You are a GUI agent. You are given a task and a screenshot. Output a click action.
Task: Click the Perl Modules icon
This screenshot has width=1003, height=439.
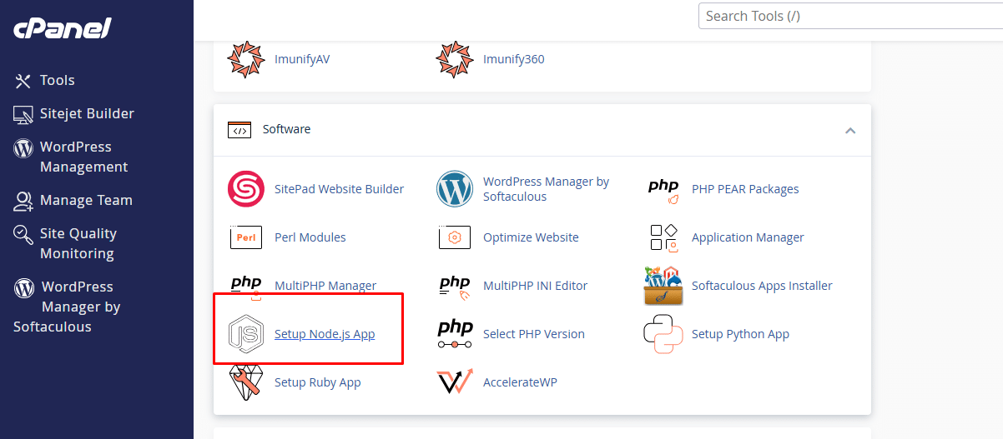245,237
